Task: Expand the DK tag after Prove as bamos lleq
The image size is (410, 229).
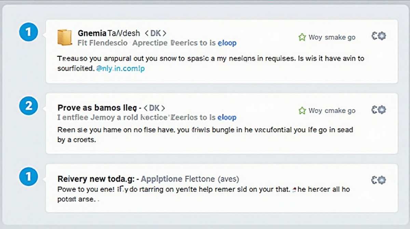Action: tap(154, 108)
